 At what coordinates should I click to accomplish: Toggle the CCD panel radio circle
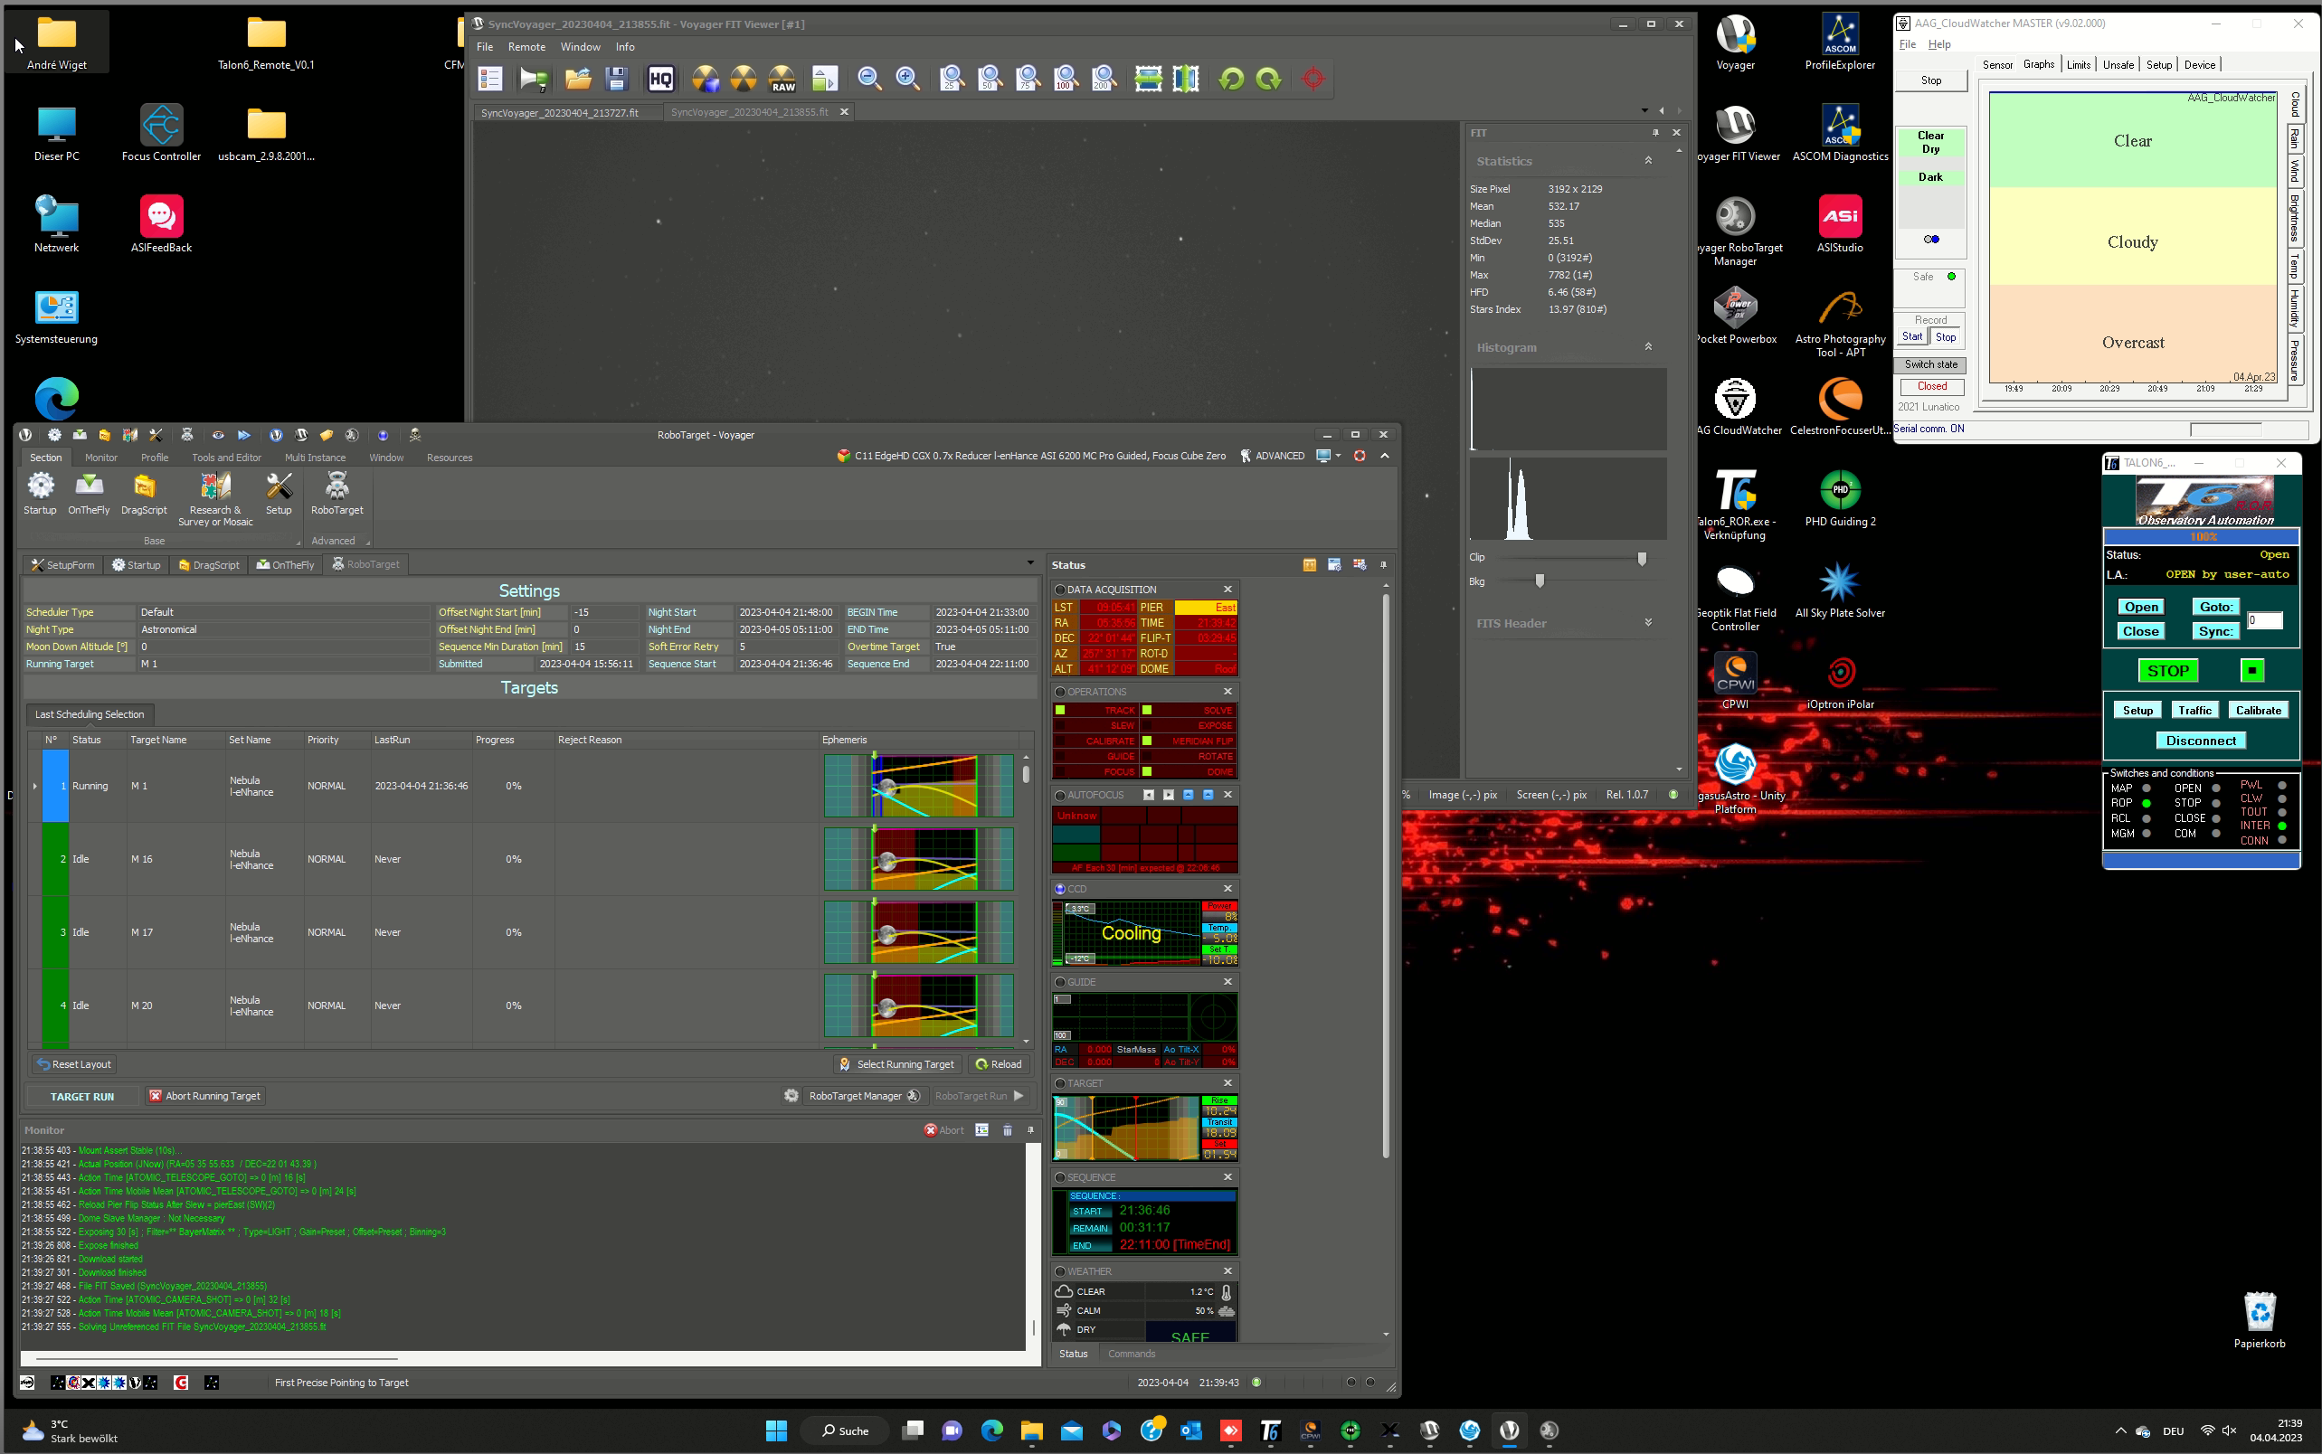(x=1059, y=889)
